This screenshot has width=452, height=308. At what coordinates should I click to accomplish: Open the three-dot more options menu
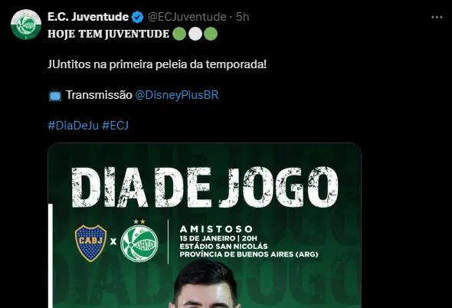pyautogui.click(x=437, y=18)
